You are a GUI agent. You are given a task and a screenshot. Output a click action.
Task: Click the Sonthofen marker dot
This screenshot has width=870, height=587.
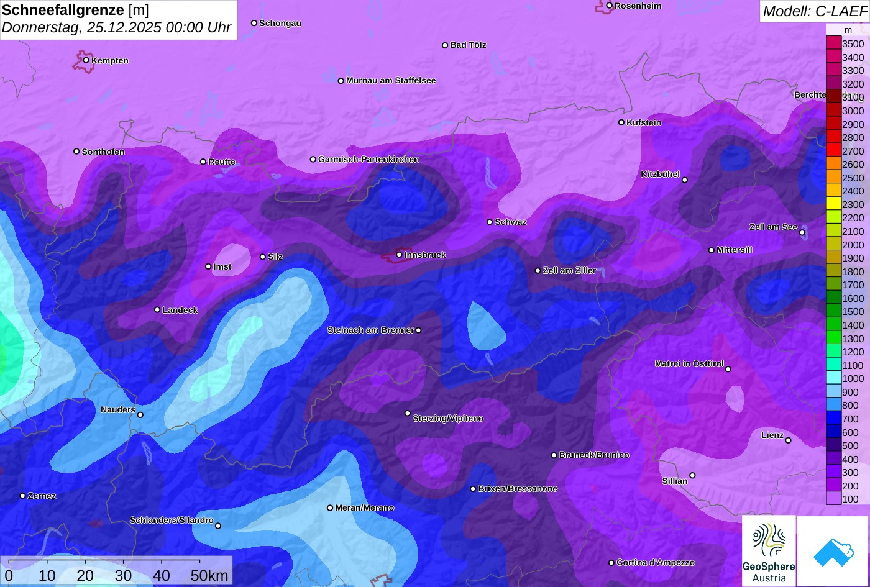click(x=76, y=152)
